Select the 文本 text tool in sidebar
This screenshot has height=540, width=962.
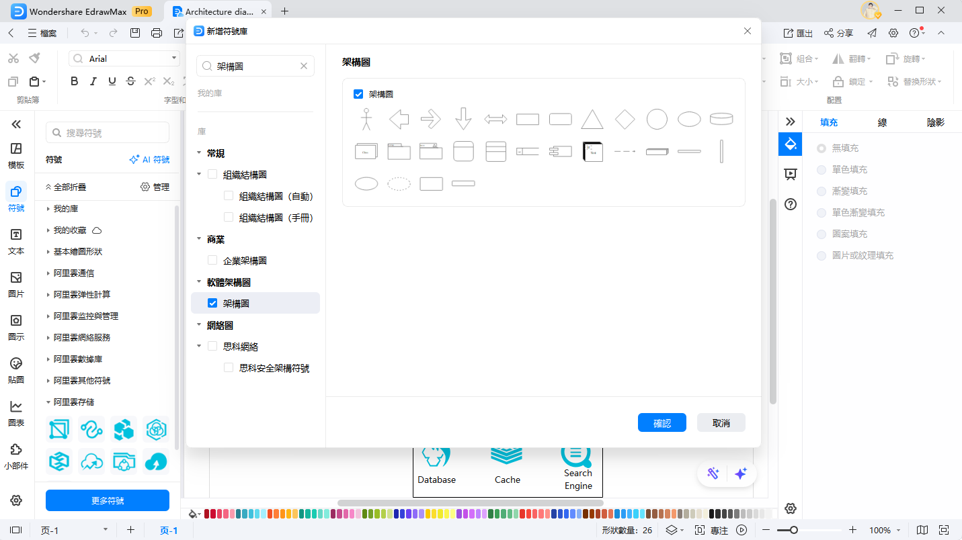coord(16,241)
